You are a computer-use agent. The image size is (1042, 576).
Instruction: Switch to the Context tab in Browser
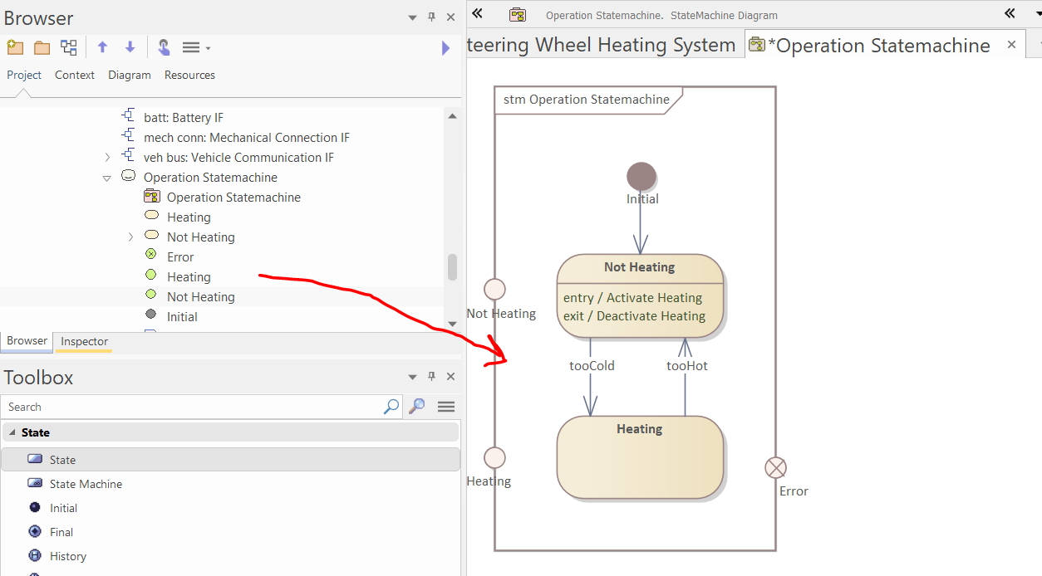pos(75,75)
